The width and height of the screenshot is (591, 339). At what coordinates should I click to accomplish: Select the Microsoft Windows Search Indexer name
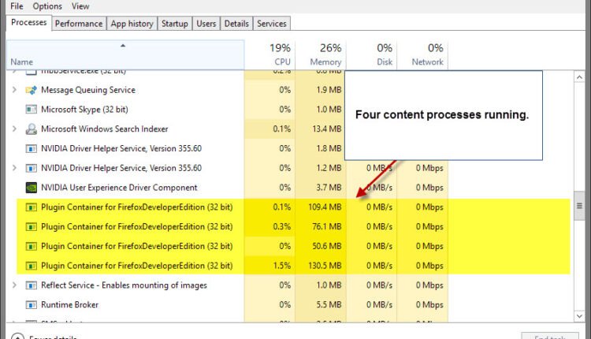(x=104, y=129)
